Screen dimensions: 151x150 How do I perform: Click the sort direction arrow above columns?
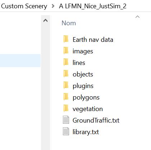pyautogui.click(x=137, y=17)
